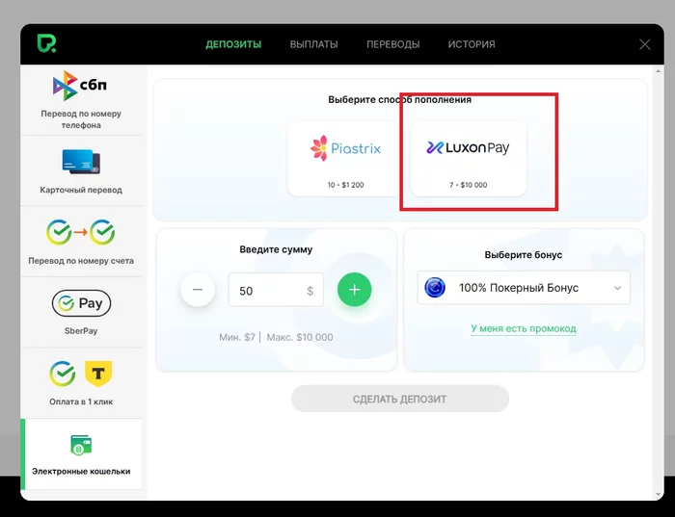The image size is (675, 517).
Task: Click the Макс. $10 000 text
Action: click(x=300, y=337)
